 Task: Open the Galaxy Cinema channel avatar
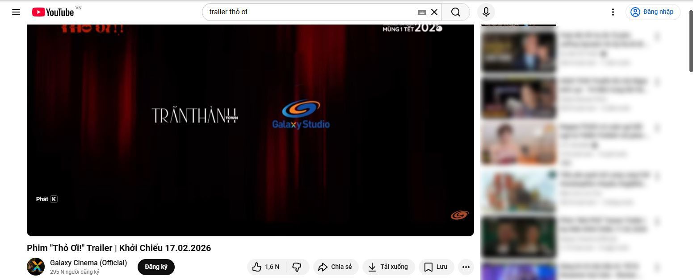pyautogui.click(x=35, y=267)
